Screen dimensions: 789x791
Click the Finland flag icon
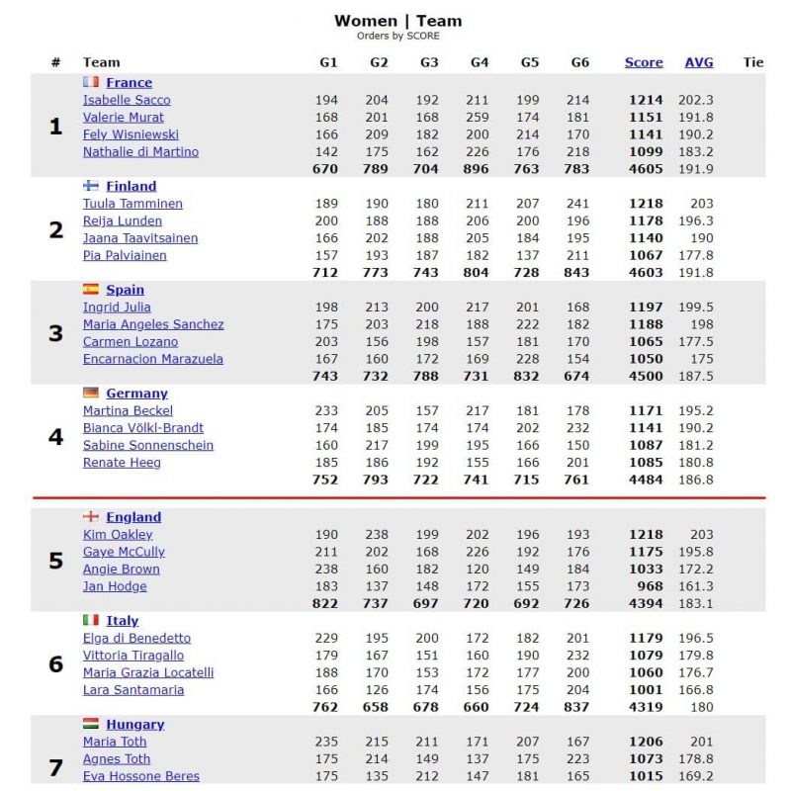91,186
